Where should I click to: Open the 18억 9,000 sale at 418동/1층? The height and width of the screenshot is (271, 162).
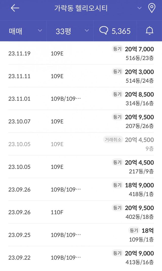point(81,190)
